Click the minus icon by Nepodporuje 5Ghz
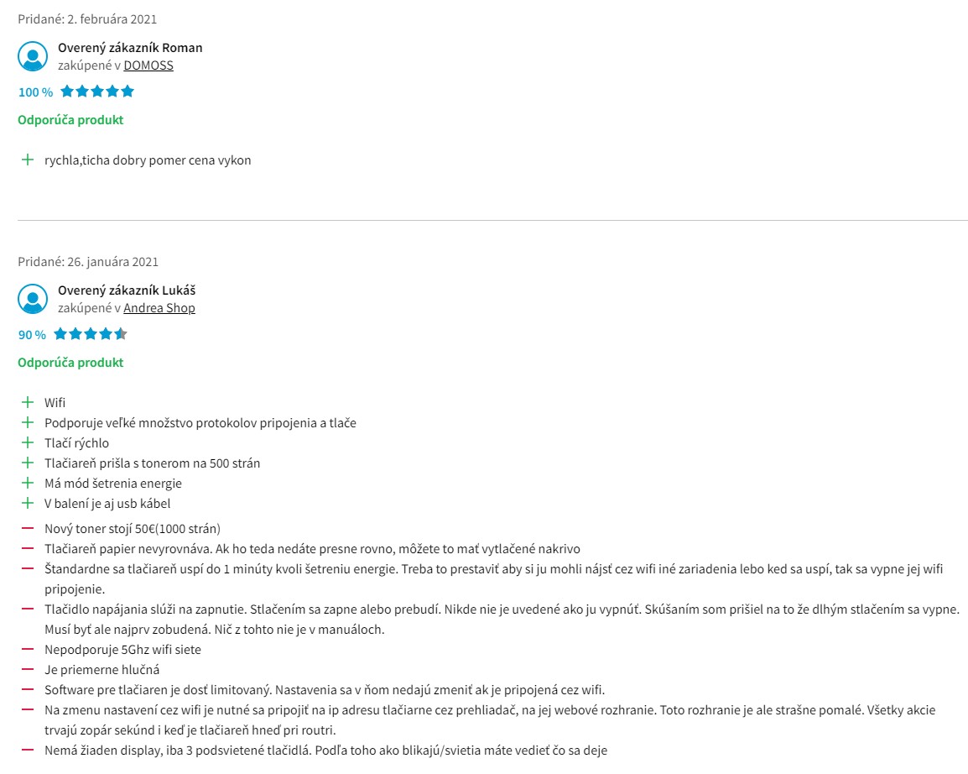 pyautogui.click(x=28, y=649)
